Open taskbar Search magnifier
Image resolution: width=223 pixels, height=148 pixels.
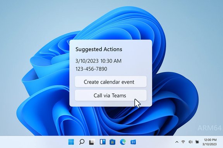tap(82, 142)
